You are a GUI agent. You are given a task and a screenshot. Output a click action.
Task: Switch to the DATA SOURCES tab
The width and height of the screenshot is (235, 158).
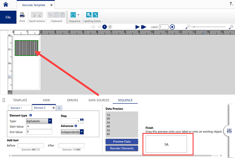99,100
